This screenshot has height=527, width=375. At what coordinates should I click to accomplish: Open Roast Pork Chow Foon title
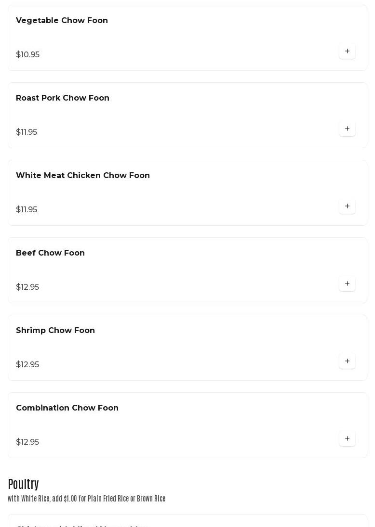tap(63, 98)
